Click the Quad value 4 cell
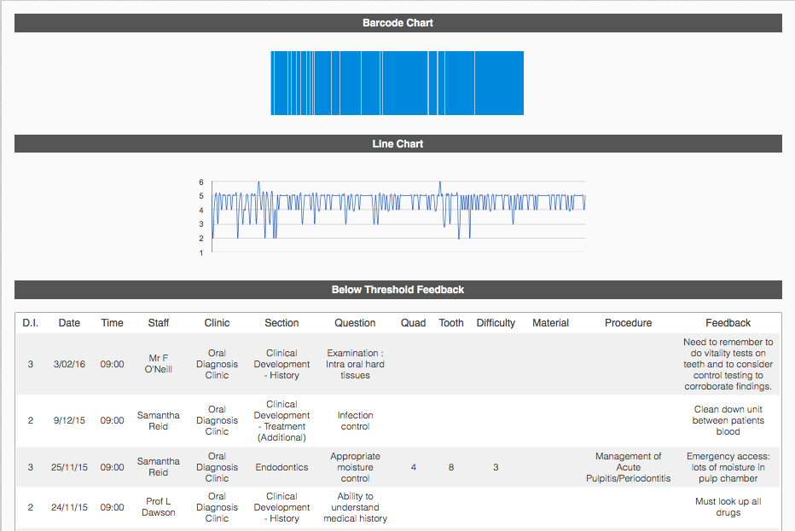This screenshot has width=795, height=531. click(x=413, y=467)
